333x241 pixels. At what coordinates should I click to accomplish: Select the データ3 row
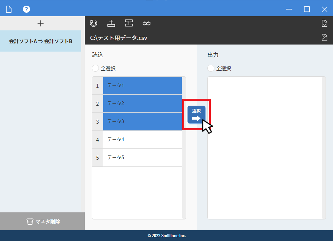(142, 122)
